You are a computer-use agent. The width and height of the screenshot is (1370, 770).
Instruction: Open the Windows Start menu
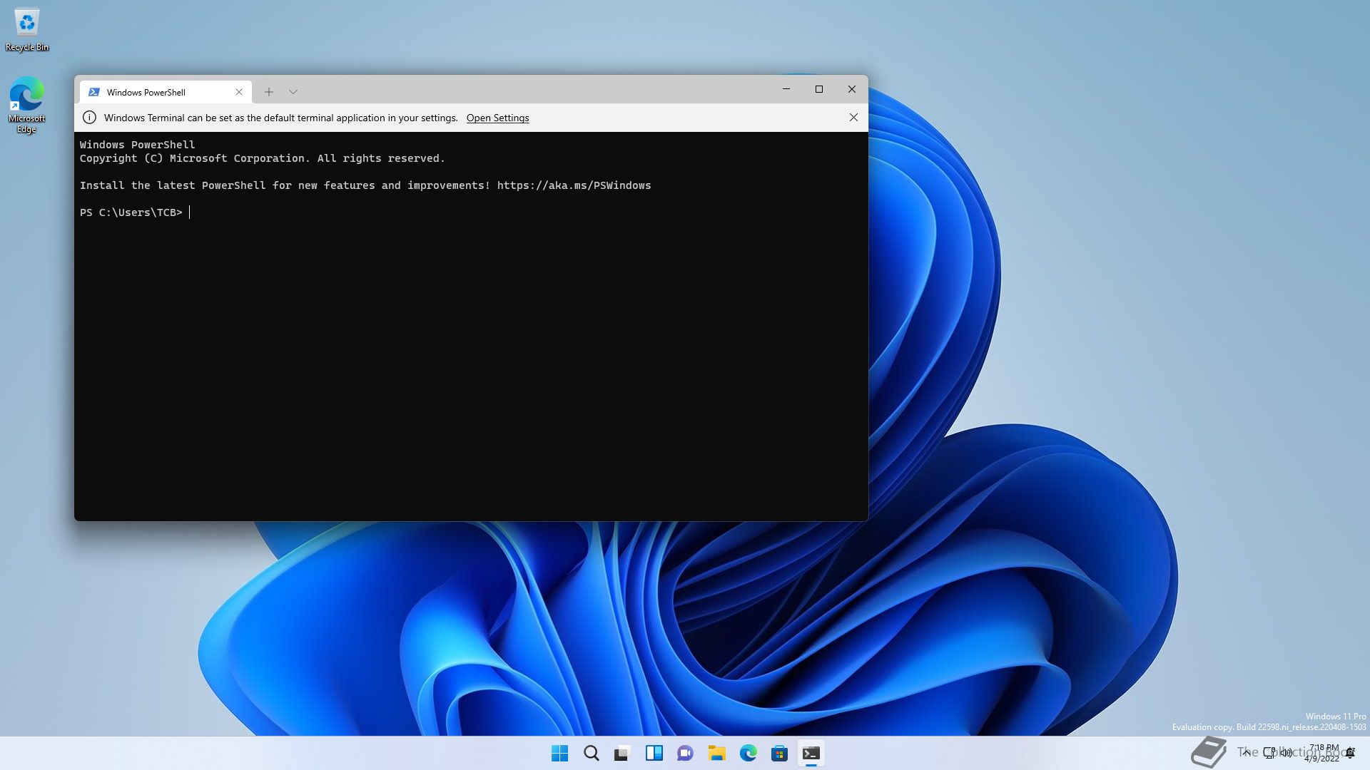coord(560,753)
